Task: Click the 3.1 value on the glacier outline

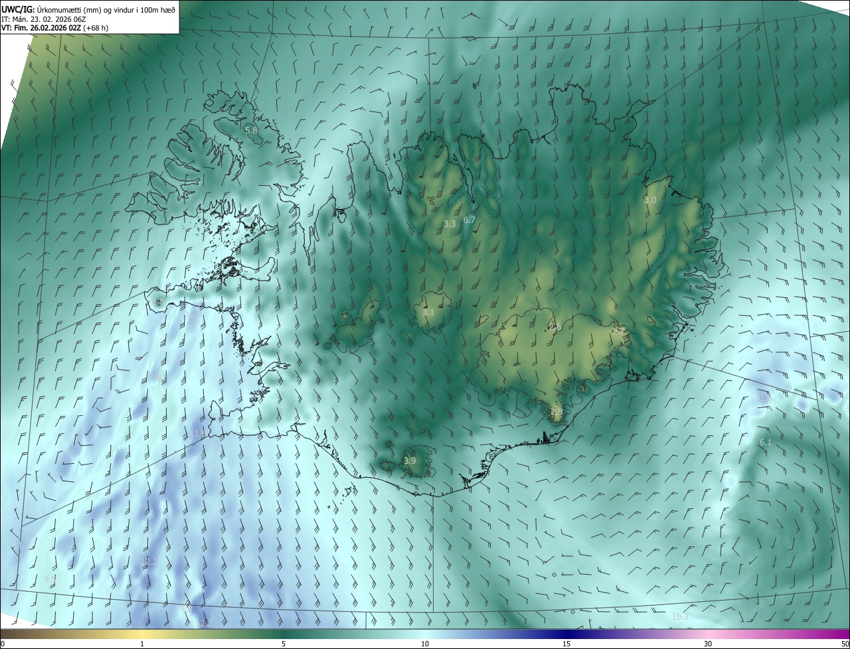Action: tap(428, 313)
